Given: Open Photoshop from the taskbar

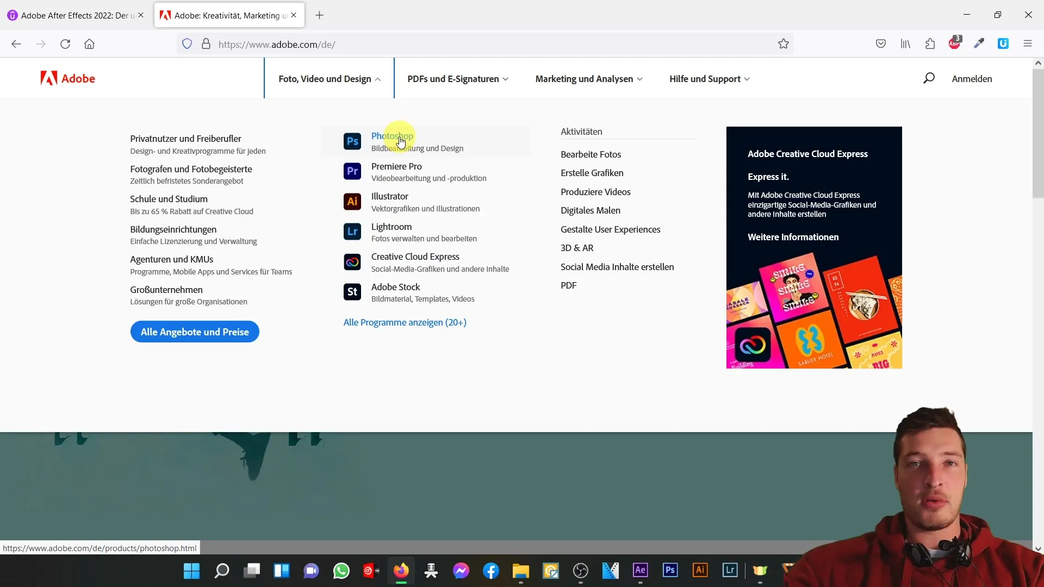Looking at the screenshot, I should tap(670, 570).
